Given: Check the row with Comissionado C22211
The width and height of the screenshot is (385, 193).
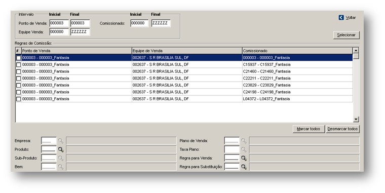Looking at the screenshot, I should (x=18, y=79).
